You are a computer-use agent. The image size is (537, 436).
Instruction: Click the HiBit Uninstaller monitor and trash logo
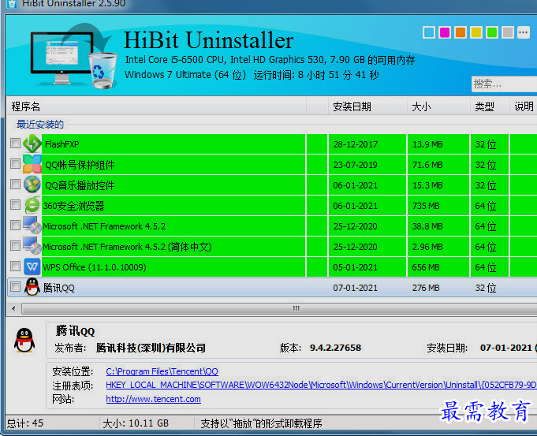tap(73, 55)
